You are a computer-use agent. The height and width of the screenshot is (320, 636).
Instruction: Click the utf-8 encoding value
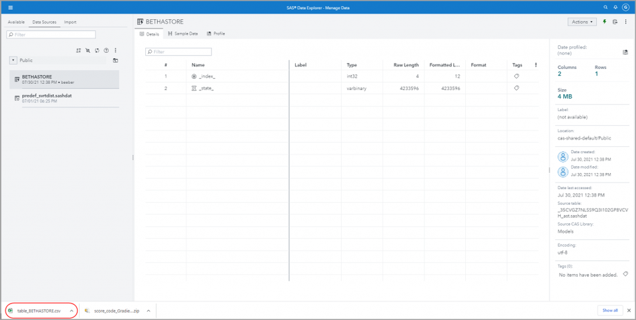[563, 252]
